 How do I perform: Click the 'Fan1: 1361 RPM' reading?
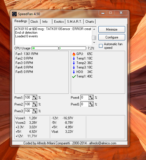click(27, 54)
